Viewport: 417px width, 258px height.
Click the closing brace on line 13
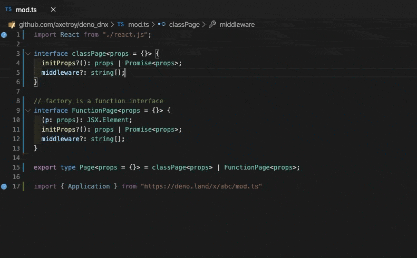tap(36, 148)
